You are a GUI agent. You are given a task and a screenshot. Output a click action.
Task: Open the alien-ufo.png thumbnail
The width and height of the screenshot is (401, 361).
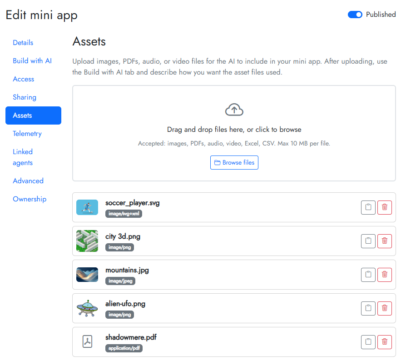point(87,308)
